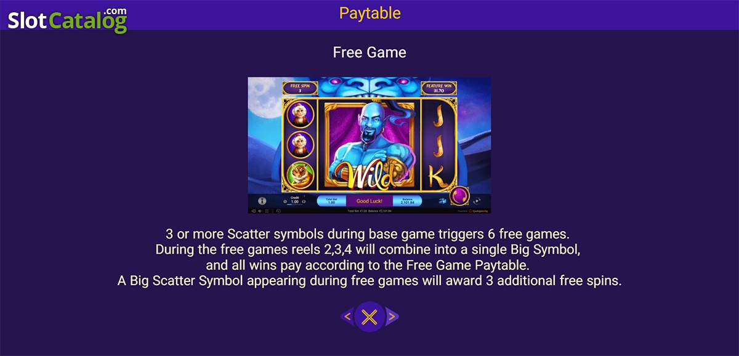The width and height of the screenshot is (739, 356).
Task: Click the tiger symbol on first reel
Action: [300, 174]
